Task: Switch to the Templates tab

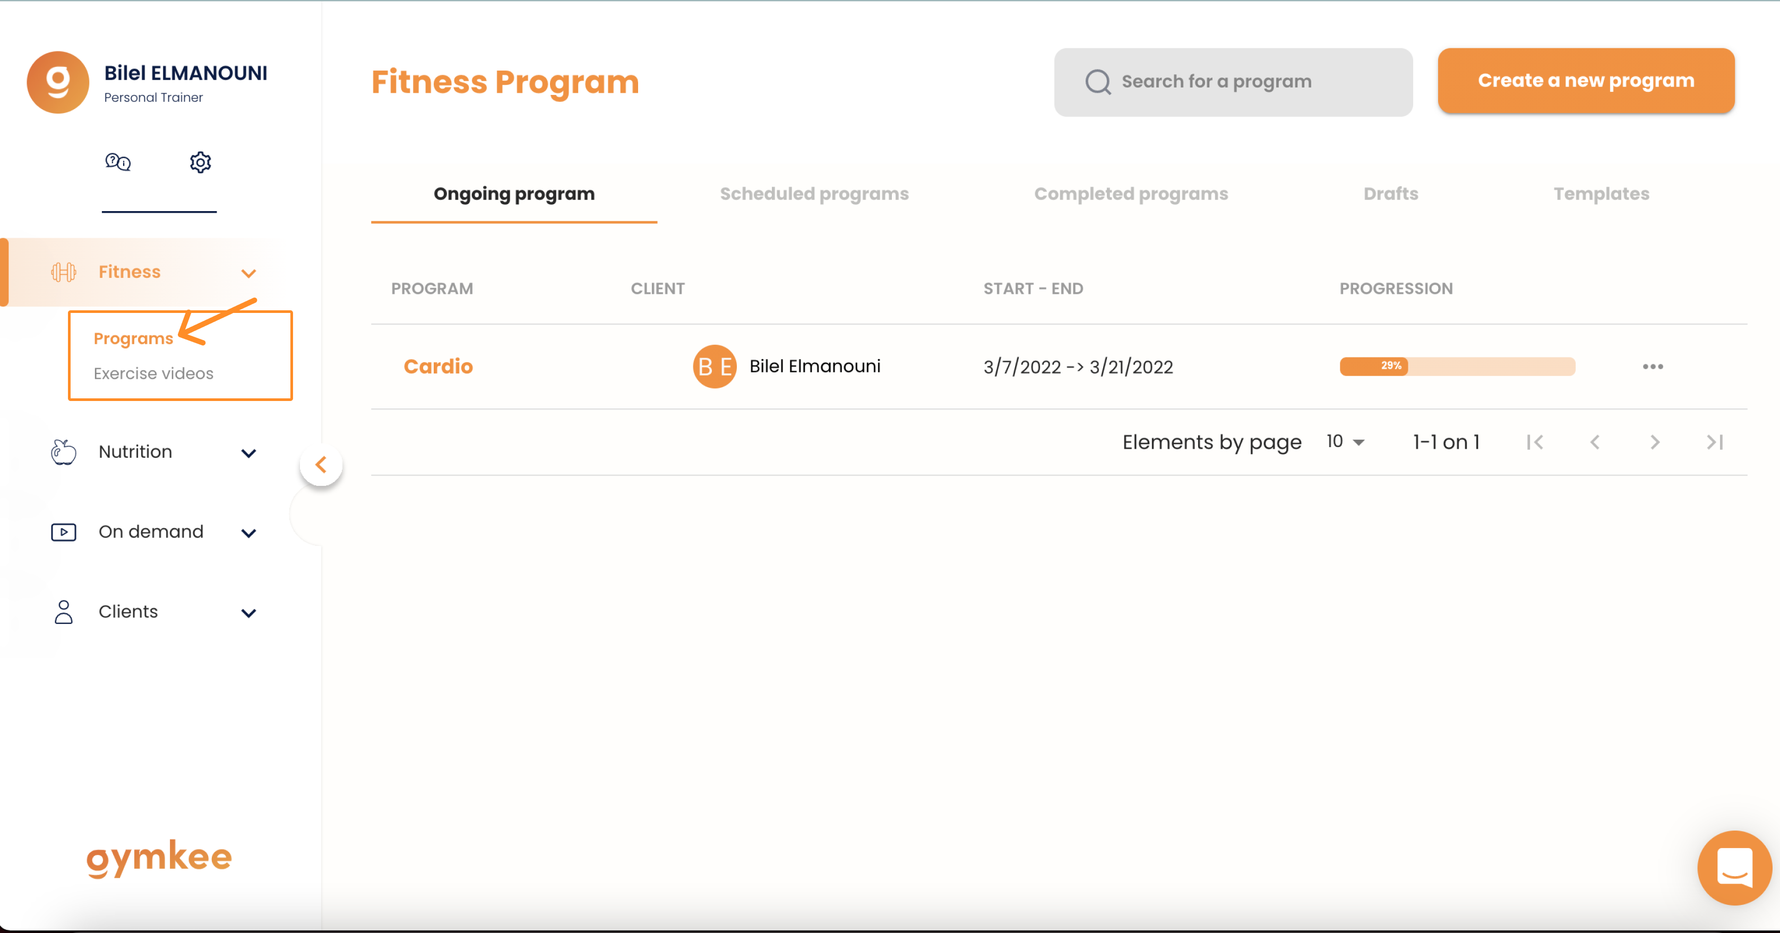Action: [1601, 194]
